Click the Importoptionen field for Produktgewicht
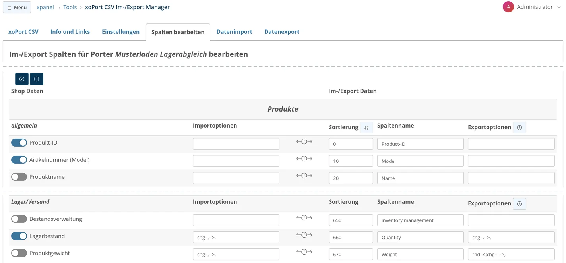566x263 pixels. click(236, 254)
